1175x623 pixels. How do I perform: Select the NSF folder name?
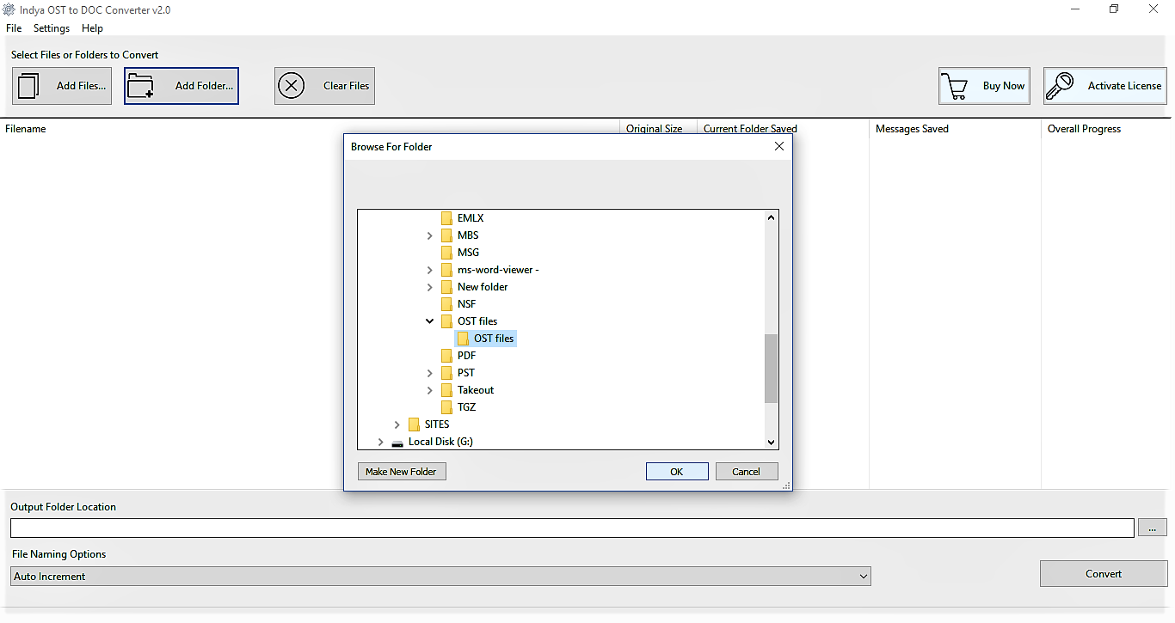(467, 304)
